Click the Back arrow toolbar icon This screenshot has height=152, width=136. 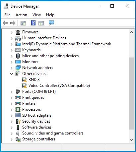pos(5,23)
